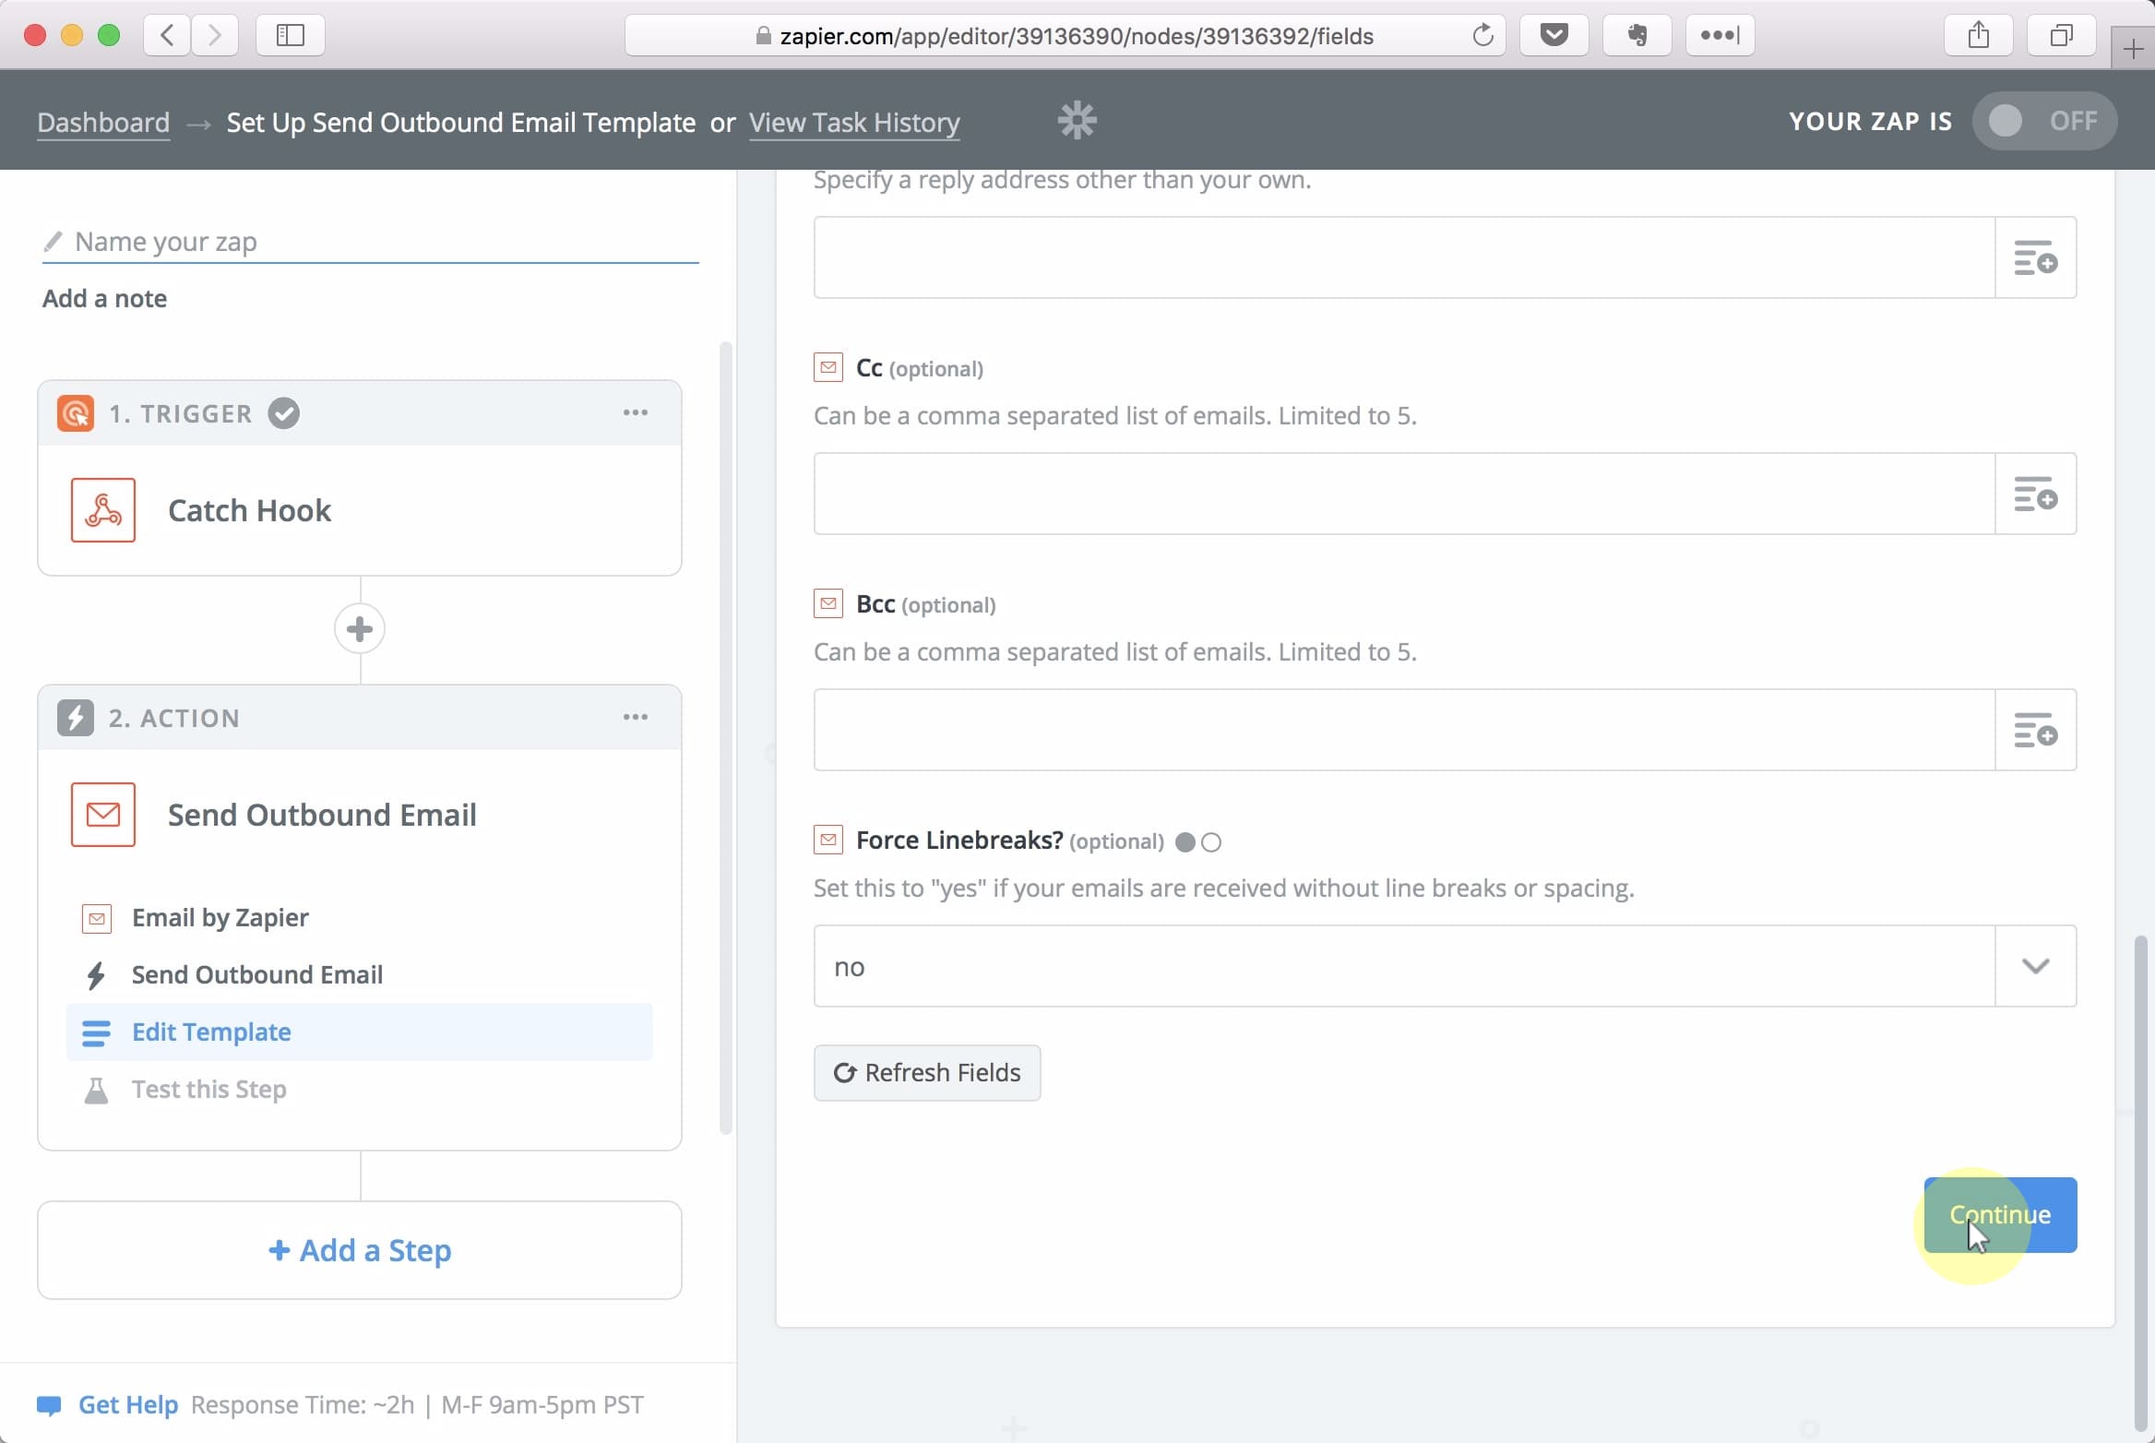Turn the Zap on with the OFF switch
The height and width of the screenshot is (1443, 2155).
2044,121
